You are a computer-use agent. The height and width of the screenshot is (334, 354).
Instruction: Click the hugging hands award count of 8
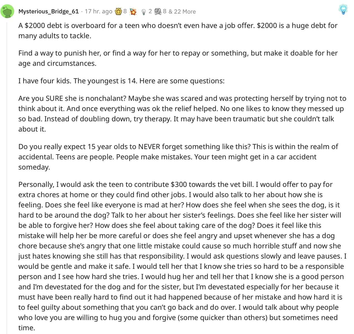pos(165,11)
